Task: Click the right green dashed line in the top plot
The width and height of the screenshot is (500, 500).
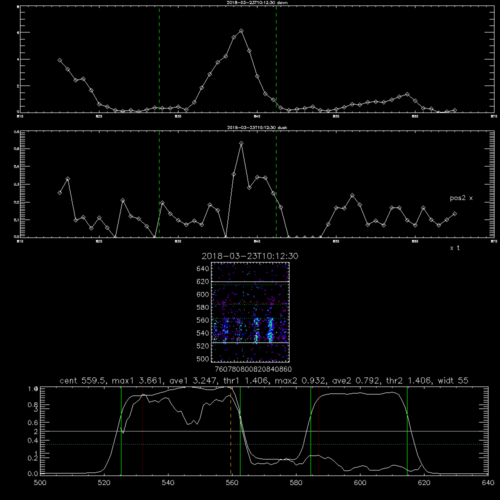Action: [276, 59]
